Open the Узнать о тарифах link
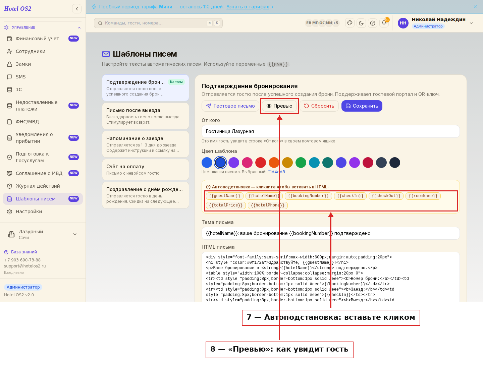Screen dimensions: 483x366 (x=248, y=7)
